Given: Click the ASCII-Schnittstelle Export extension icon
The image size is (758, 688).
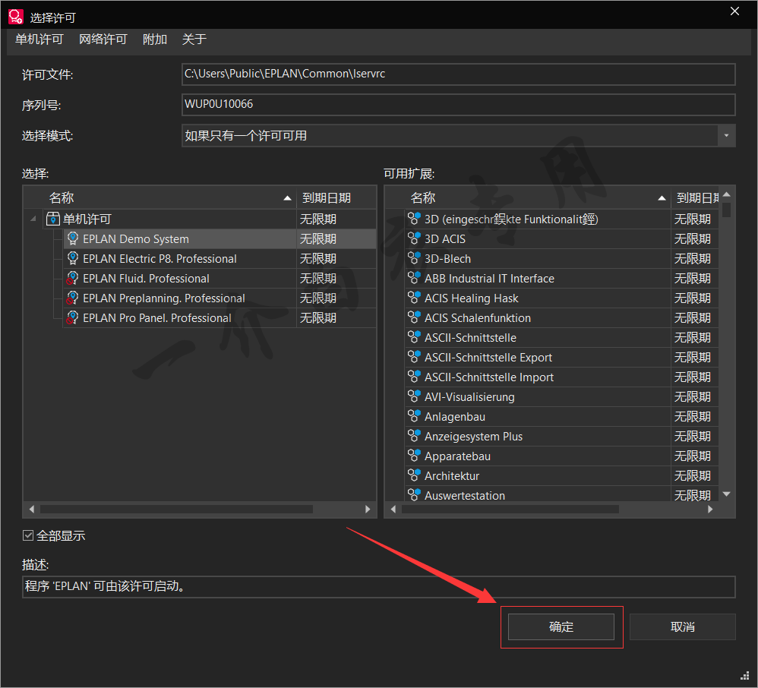Looking at the screenshot, I should pyautogui.click(x=414, y=357).
